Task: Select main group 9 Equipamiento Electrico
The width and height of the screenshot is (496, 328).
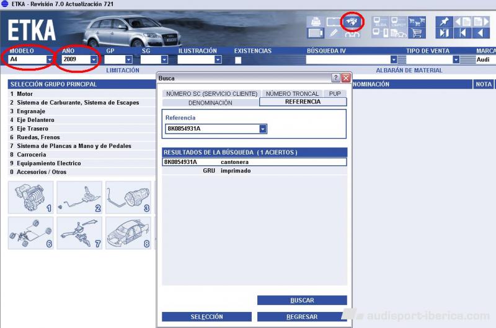Action: (x=82, y=163)
